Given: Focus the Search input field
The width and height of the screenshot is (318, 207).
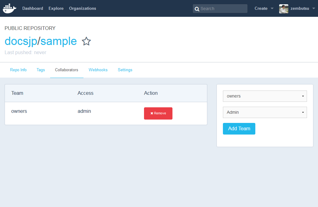Looking at the screenshot, I should pos(220,9).
